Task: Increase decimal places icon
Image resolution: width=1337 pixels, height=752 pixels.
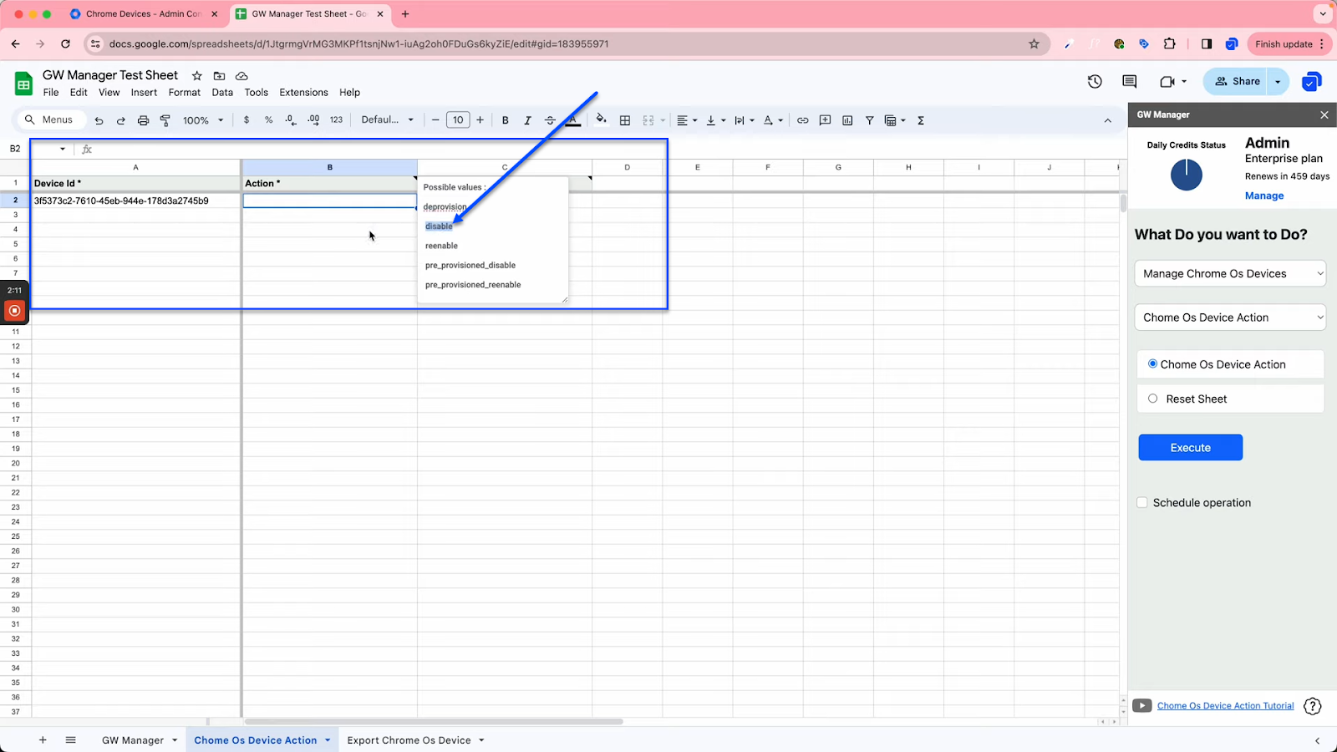Action: point(313,120)
